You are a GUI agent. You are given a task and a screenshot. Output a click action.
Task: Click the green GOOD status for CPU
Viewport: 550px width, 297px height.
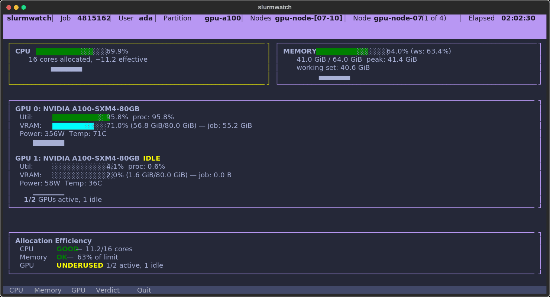67,249
